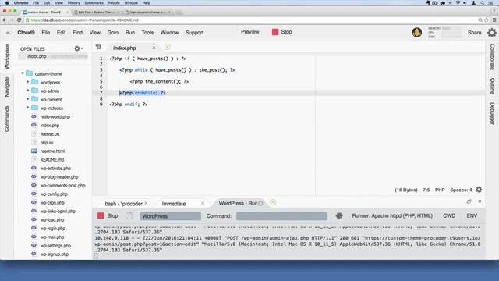Click the browser address bar
Image resolution: width=499 pixels, height=281 pixels.
pyautogui.click(x=251, y=20)
